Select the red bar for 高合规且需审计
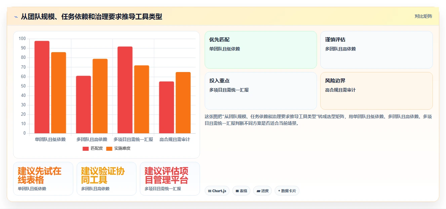This screenshot has width=446, height=209. tap(166, 107)
